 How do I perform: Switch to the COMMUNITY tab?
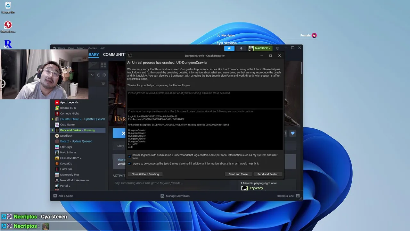tap(114, 55)
